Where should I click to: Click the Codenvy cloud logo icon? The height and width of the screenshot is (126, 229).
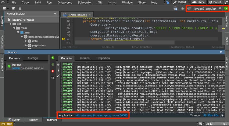coord(3,2)
